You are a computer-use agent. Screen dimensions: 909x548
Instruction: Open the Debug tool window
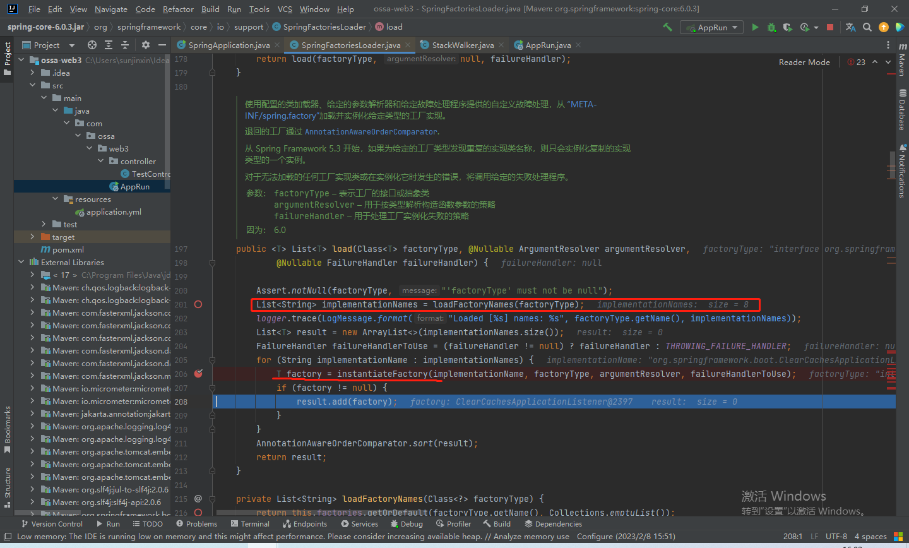(x=406, y=524)
